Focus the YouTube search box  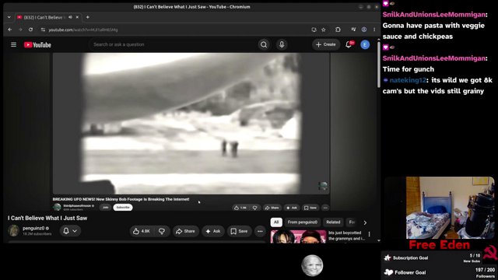[173, 45]
